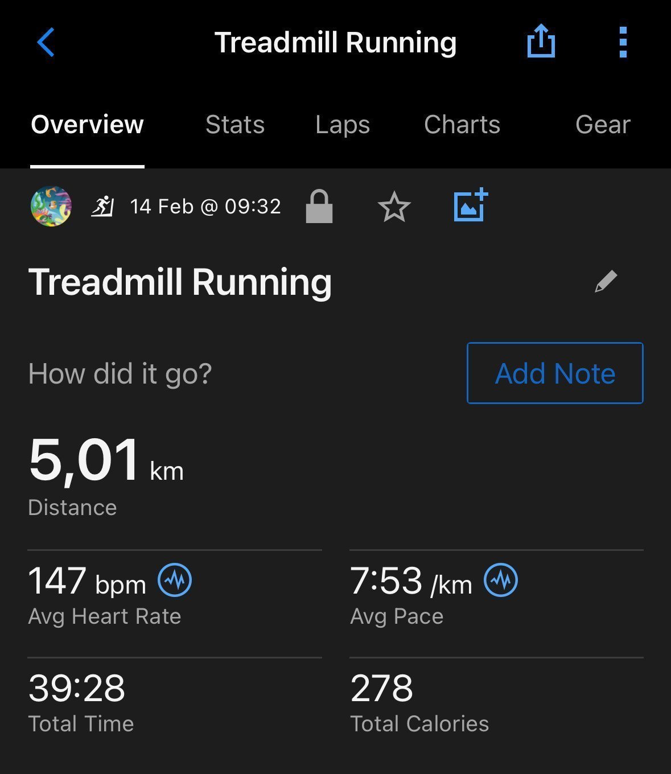Mark activity as favorite with star
Screen dimensions: 671x774
394,207
